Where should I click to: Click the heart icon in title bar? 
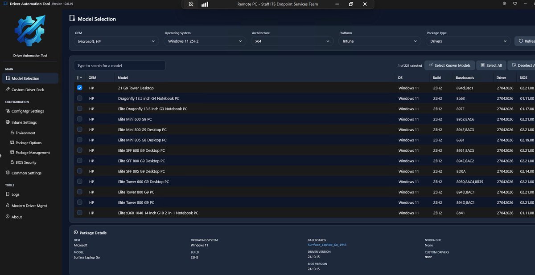click(x=515, y=4)
